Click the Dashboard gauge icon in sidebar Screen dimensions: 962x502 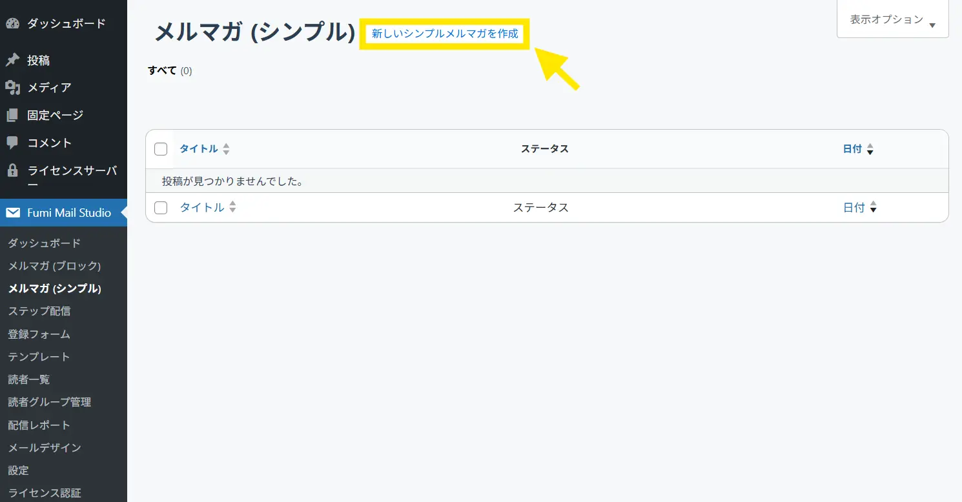tap(13, 24)
